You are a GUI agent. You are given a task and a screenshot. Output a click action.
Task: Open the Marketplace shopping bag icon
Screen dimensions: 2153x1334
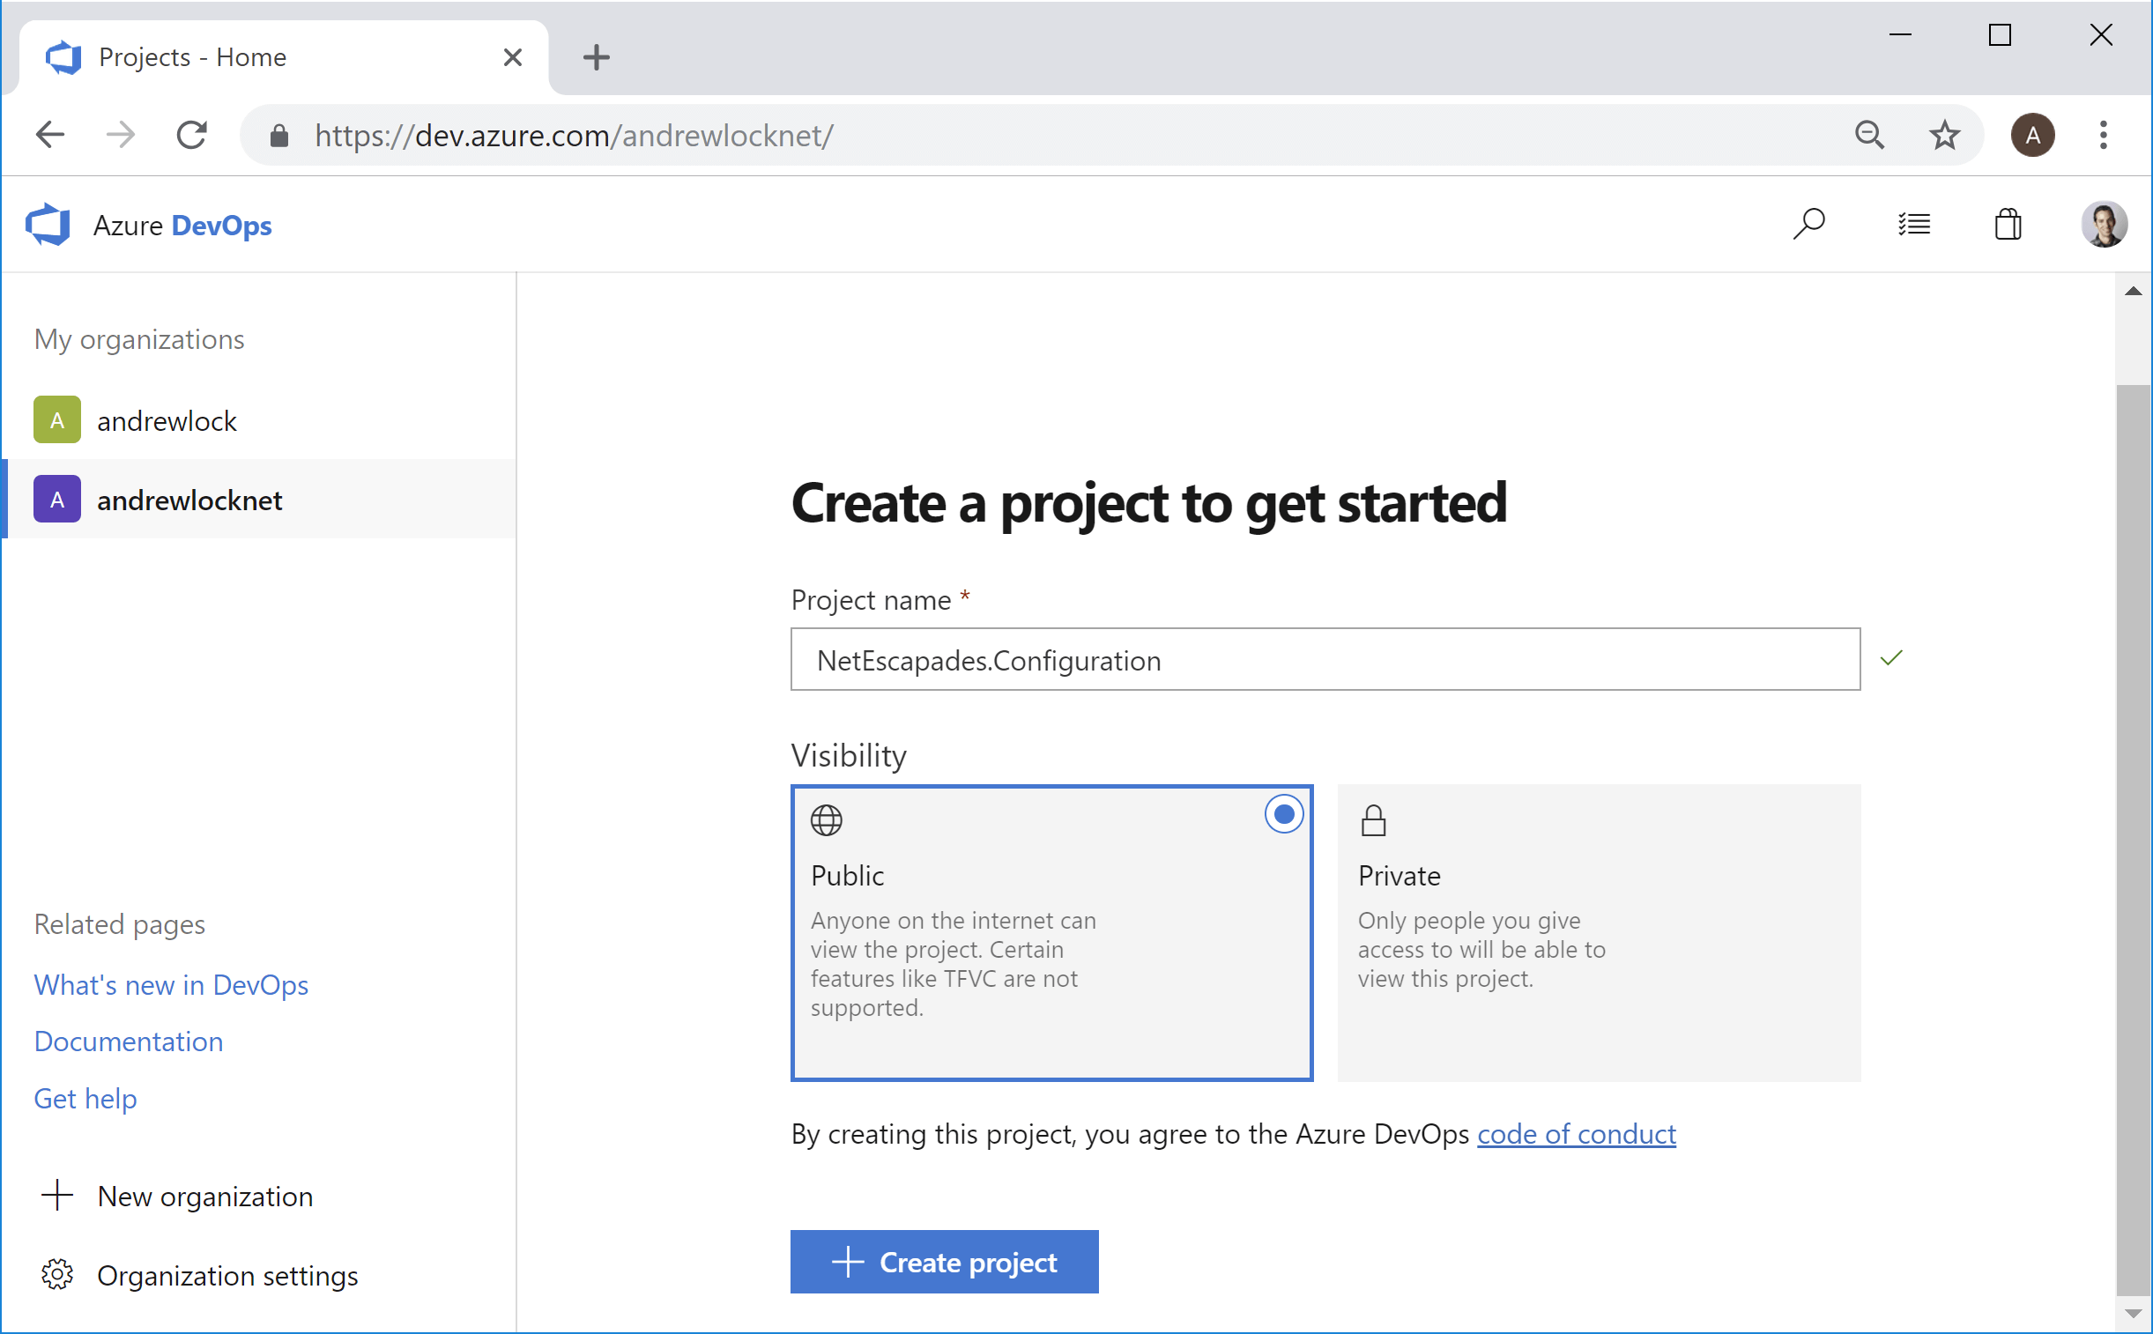tap(2008, 224)
